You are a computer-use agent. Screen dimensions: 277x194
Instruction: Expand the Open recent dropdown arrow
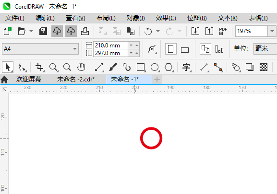pyautogui.click(x=31, y=31)
